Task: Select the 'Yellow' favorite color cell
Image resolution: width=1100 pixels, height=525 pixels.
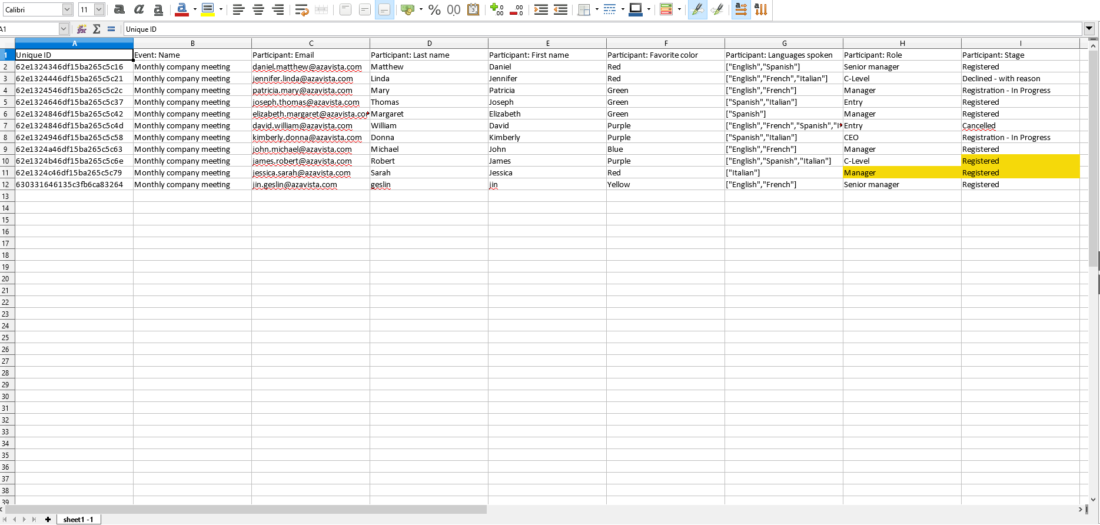Action: point(666,184)
